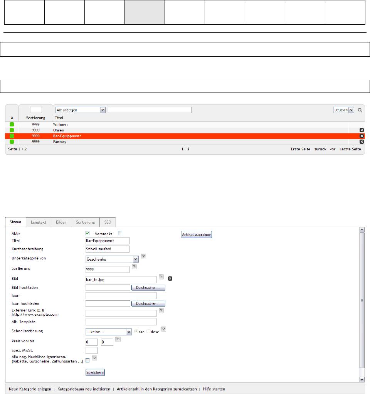This screenshot has height=394, width=370.
Task: Open help icon beside Unterkategorie von
Action: pyautogui.click(x=143, y=256)
